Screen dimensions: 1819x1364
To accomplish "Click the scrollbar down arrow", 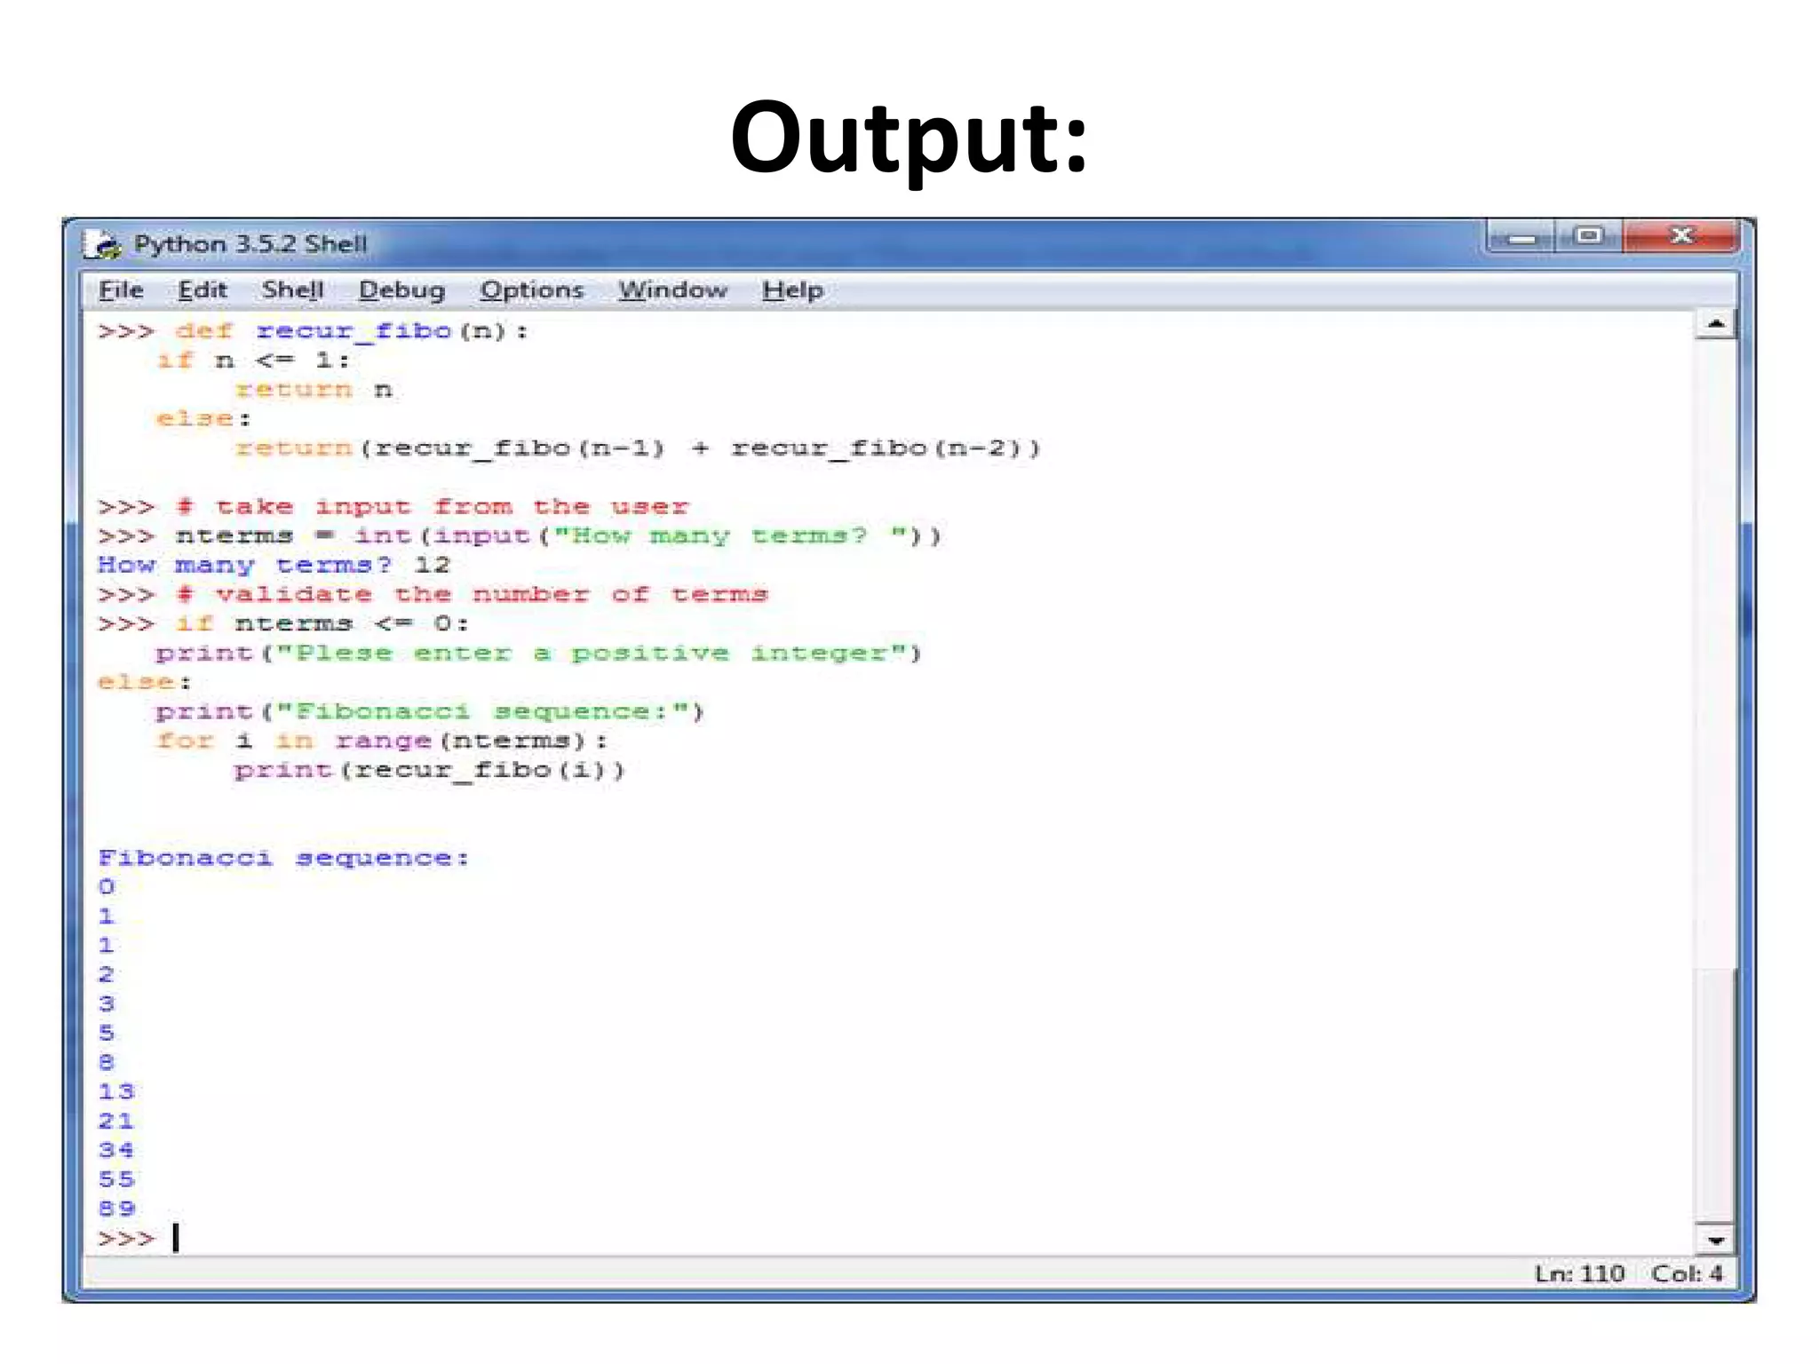I will [1715, 1240].
